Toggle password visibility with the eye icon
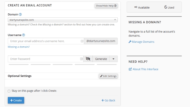Viewport: 190px width, 107px height. tap(88, 59)
